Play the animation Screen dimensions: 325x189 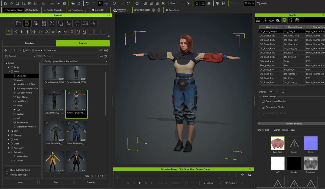[x=140, y=183]
